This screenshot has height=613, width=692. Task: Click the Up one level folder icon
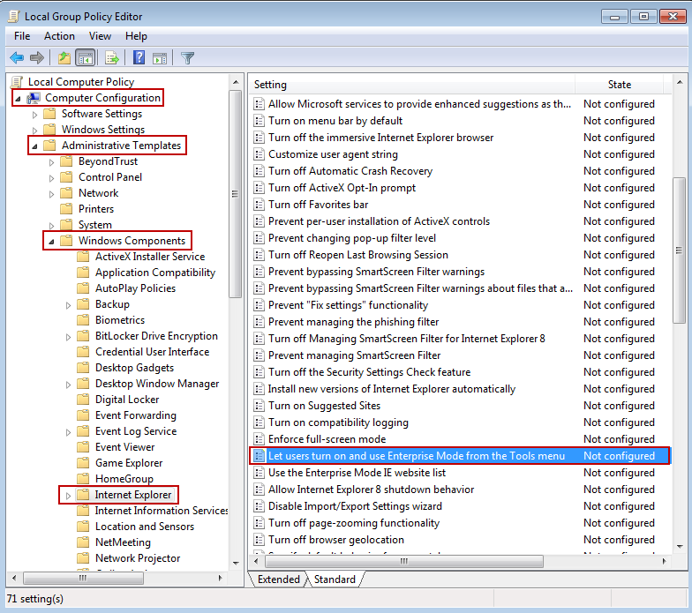[x=64, y=58]
